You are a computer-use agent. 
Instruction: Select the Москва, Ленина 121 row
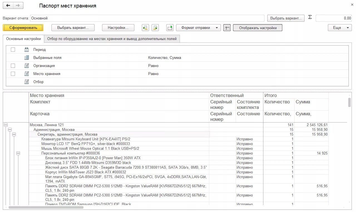point(47,125)
